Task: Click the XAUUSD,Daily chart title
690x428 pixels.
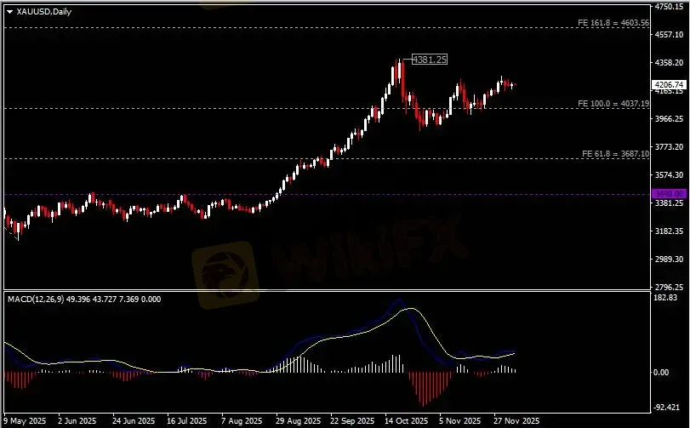Action: point(44,11)
